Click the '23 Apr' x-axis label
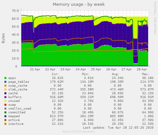 pos(65,69)
